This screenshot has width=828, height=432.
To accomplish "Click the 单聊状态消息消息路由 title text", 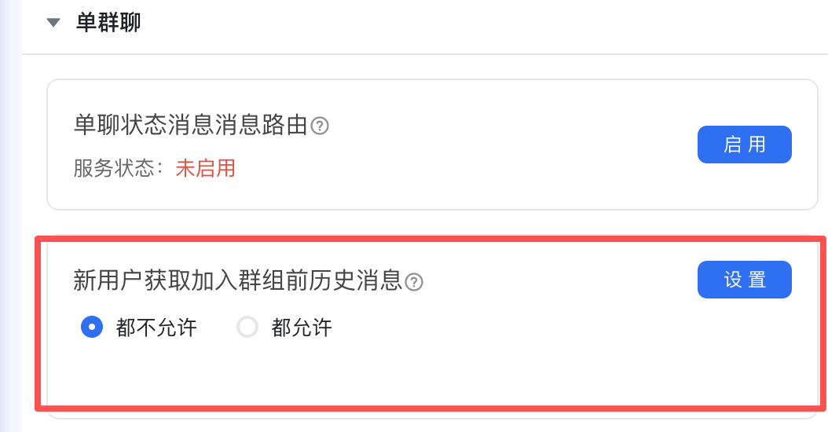I will click(190, 126).
